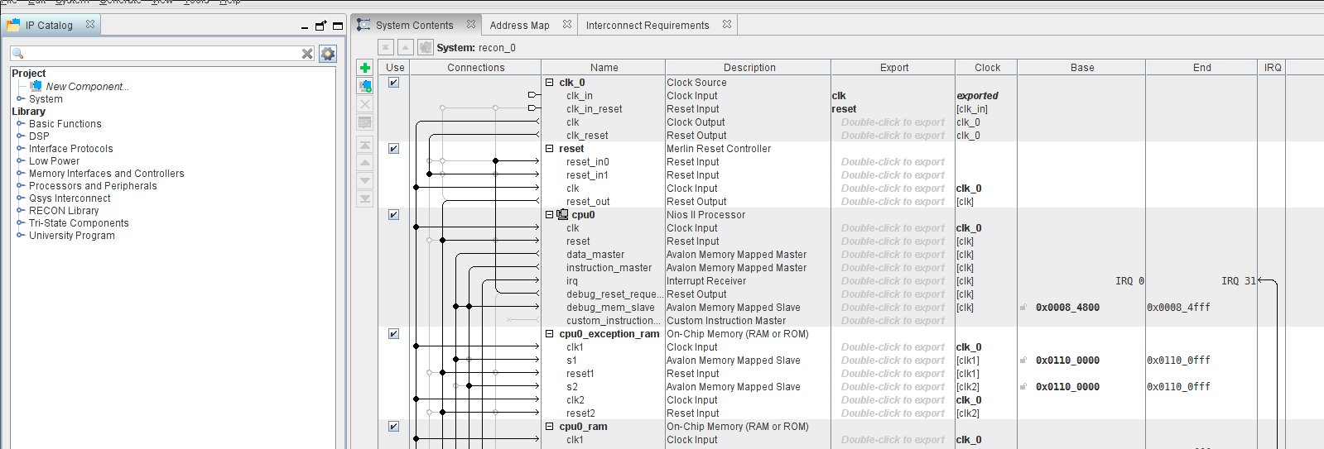Toggle the Use checkbox for cpu0
This screenshot has height=449, width=1324.
tap(394, 215)
